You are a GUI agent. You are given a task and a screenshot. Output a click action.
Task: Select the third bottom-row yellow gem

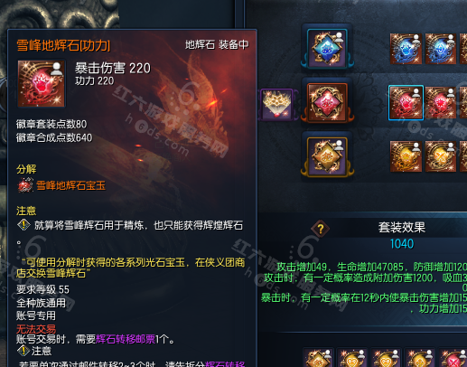click(386, 358)
